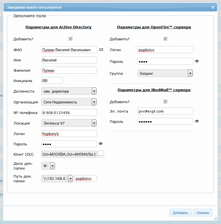
Task: Uncheck Добавить for OpenFire server
Action: click(165, 39)
